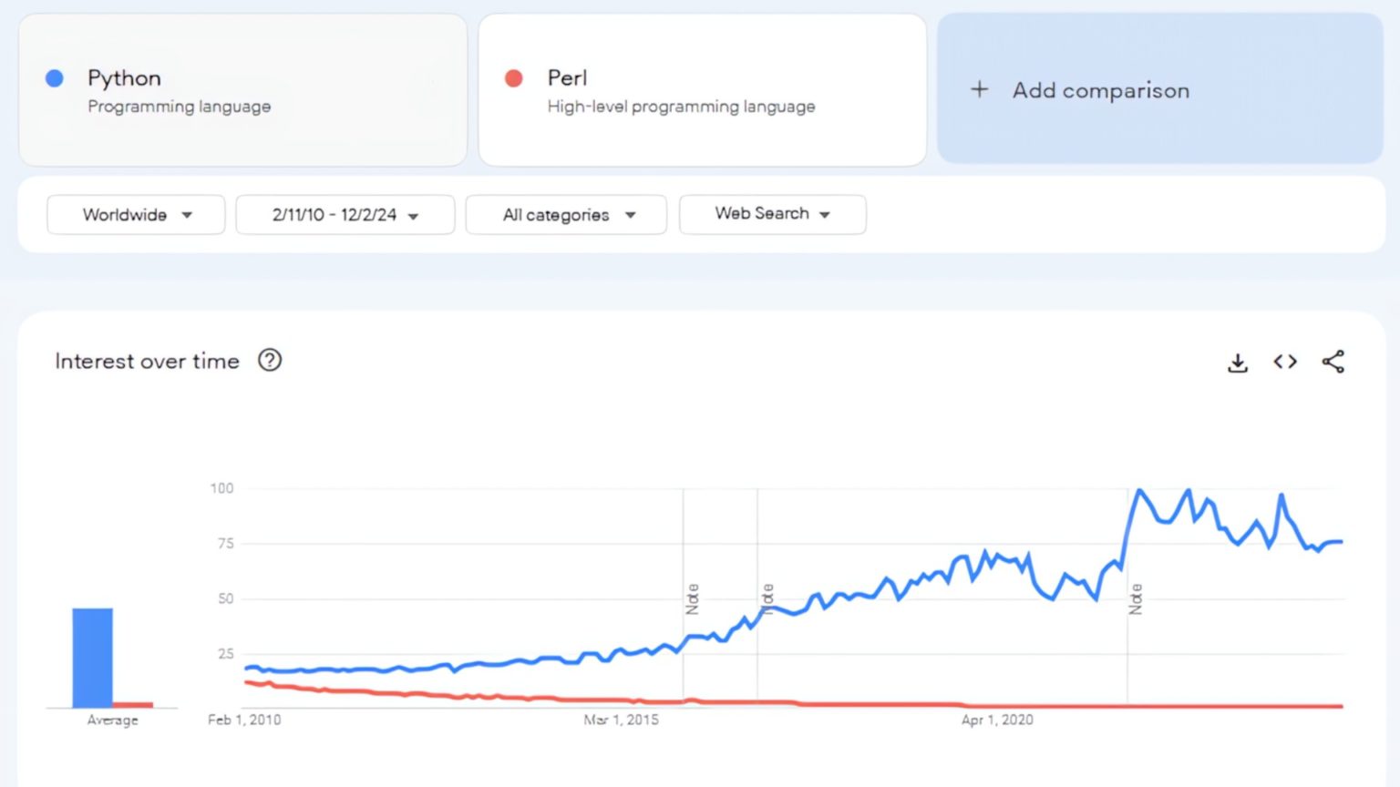Open the Worldwide region dropdown

point(135,215)
